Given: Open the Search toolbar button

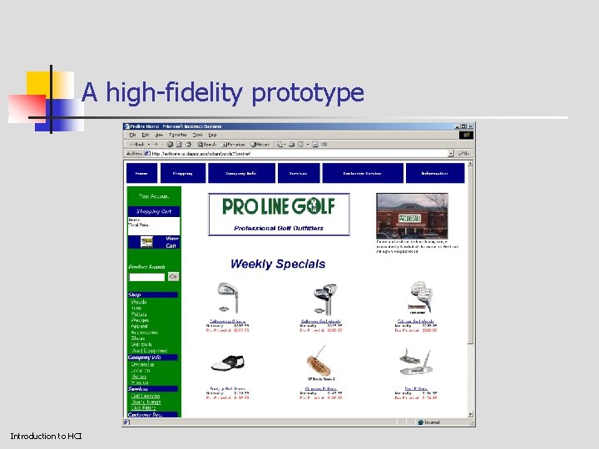Looking at the screenshot, I should coord(206,145).
